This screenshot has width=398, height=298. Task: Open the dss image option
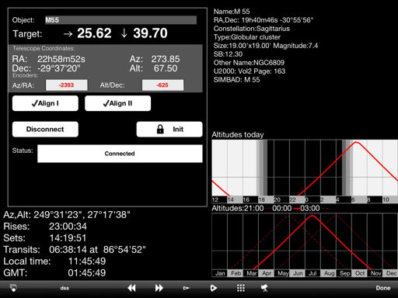(x=65, y=288)
